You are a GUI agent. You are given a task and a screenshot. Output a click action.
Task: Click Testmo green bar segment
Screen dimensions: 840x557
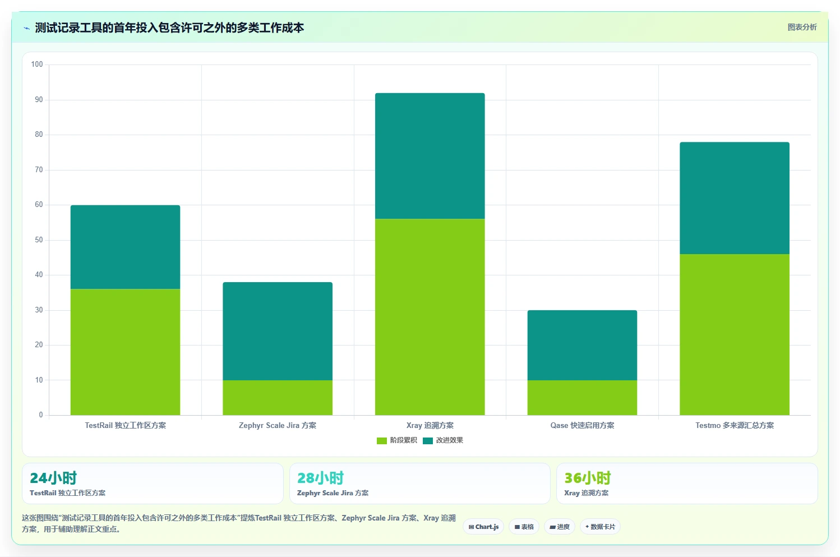pyautogui.click(x=735, y=335)
